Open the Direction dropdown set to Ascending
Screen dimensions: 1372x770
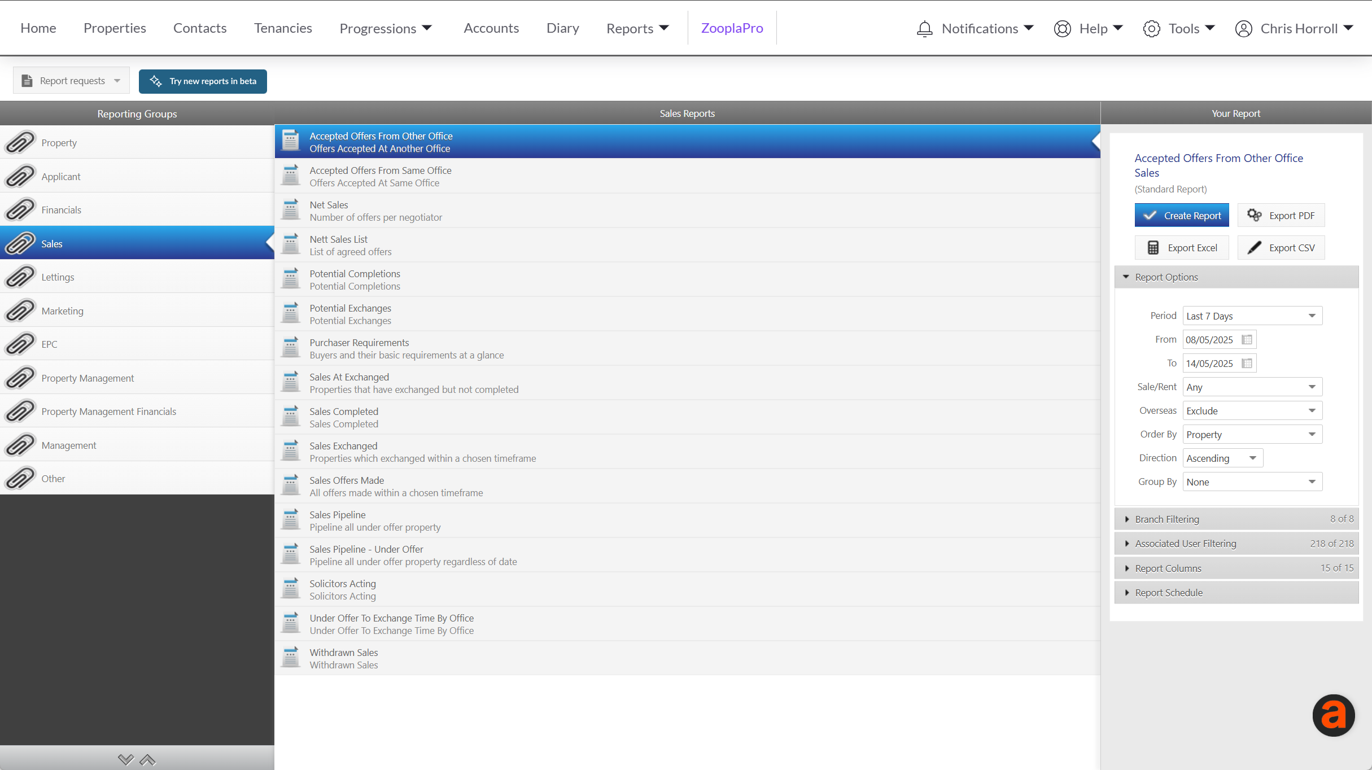[1223, 458]
